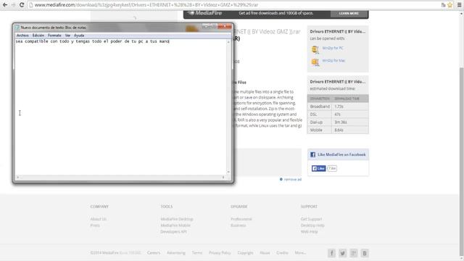
Task: Click the LEARN MORE banner button
Action: point(349,13)
